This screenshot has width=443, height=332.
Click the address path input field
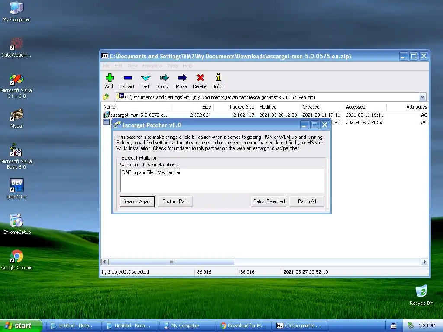267,97
